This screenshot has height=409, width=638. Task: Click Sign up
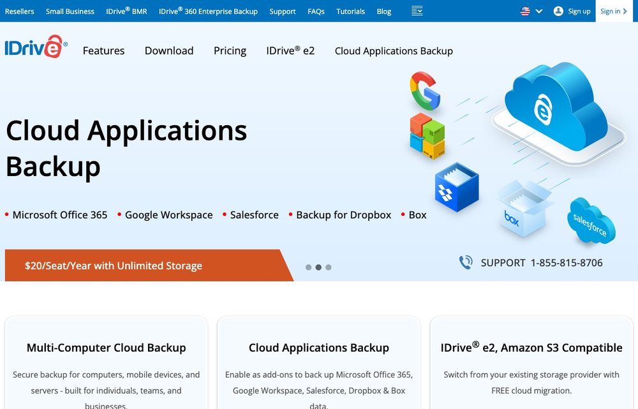pyautogui.click(x=579, y=11)
